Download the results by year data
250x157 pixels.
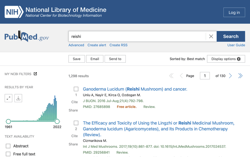tap(18, 98)
